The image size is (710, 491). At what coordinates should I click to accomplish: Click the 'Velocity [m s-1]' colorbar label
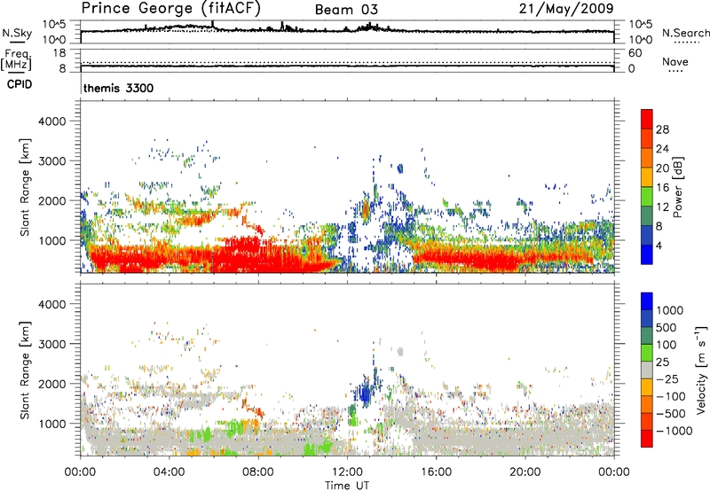701,370
